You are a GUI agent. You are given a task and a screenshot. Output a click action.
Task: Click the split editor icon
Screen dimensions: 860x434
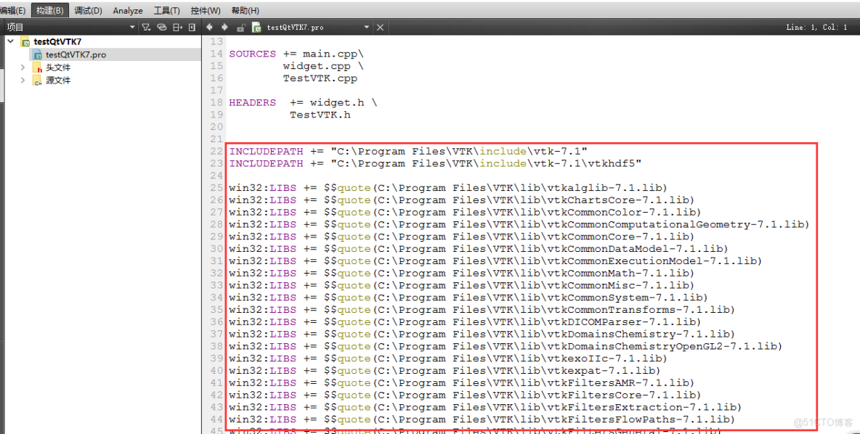coord(178,27)
